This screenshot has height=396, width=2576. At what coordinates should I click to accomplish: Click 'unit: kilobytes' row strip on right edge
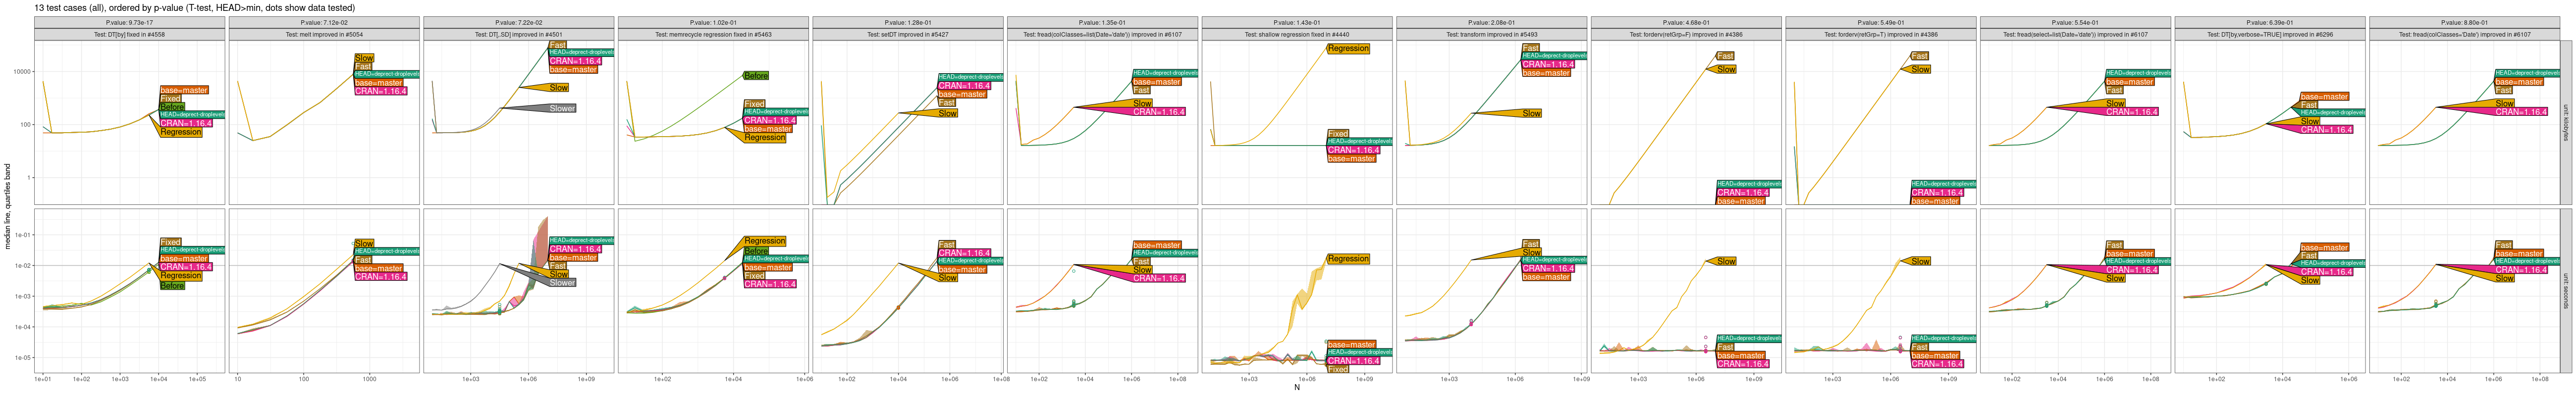coord(2565,123)
